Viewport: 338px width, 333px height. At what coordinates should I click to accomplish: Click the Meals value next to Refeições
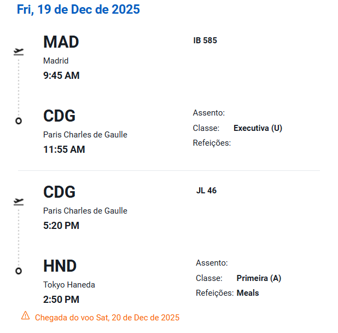[248, 293]
